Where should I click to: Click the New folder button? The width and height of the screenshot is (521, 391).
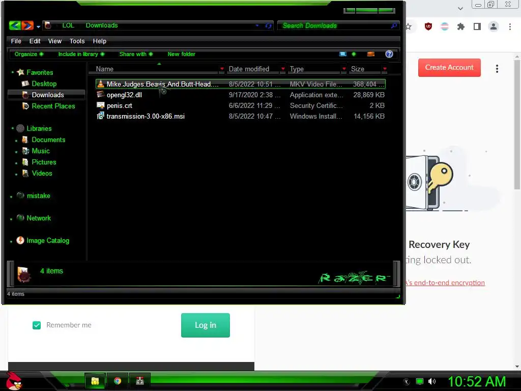pyautogui.click(x=182, y=54)
